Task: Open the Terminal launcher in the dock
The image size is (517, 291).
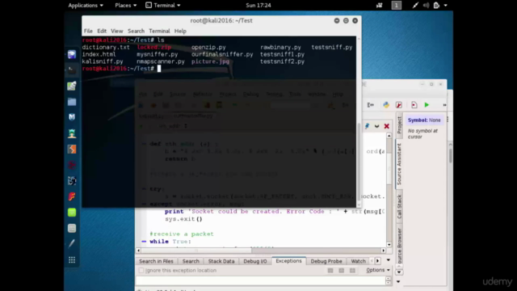Action: 72,70
